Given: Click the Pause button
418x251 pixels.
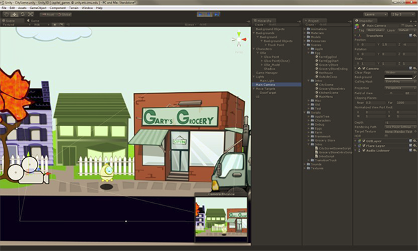Looking at the screenshot, I should pyautogui.click(x=209, y=15).
